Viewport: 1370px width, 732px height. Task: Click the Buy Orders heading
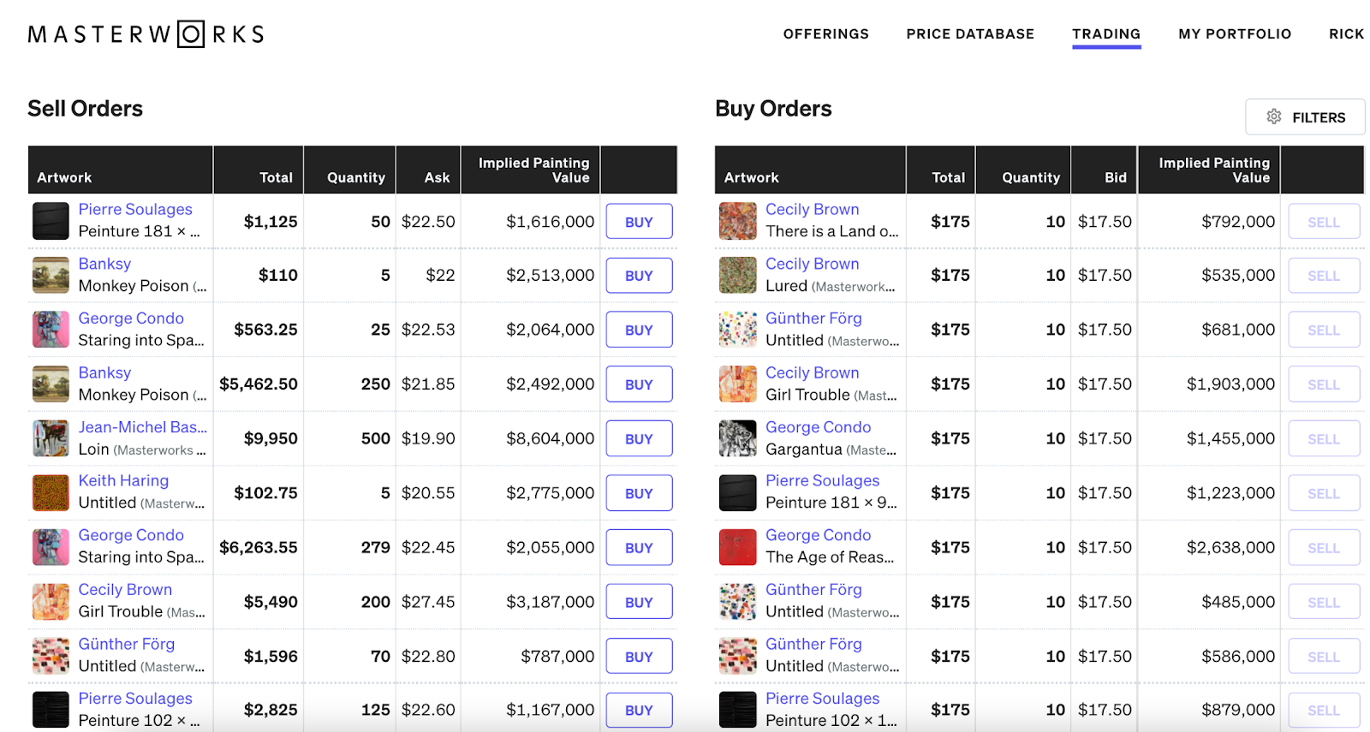point(773,109)
